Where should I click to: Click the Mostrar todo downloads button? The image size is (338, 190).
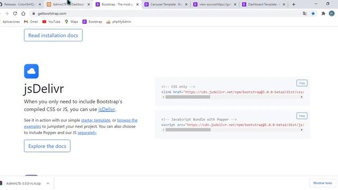tap(323, 183)
